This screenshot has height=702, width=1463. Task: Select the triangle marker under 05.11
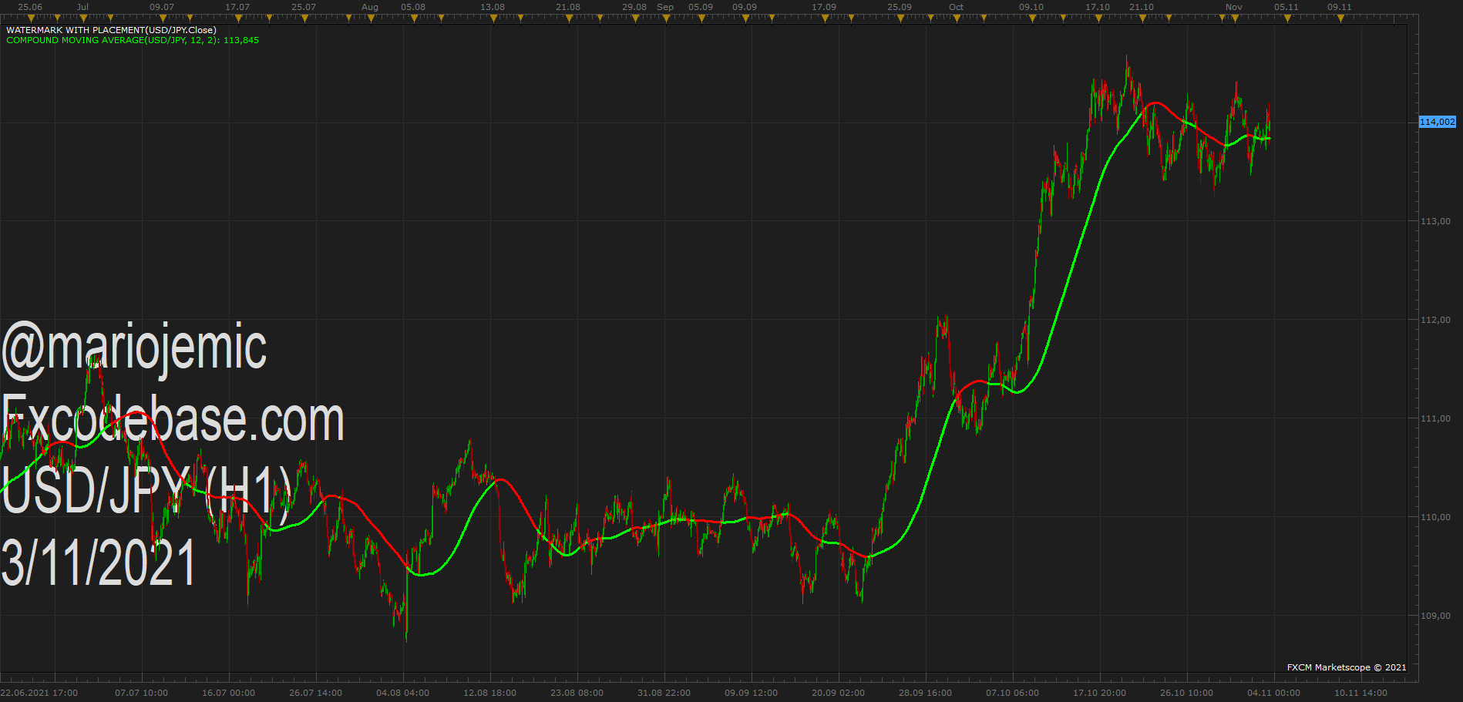point(1286,18)
